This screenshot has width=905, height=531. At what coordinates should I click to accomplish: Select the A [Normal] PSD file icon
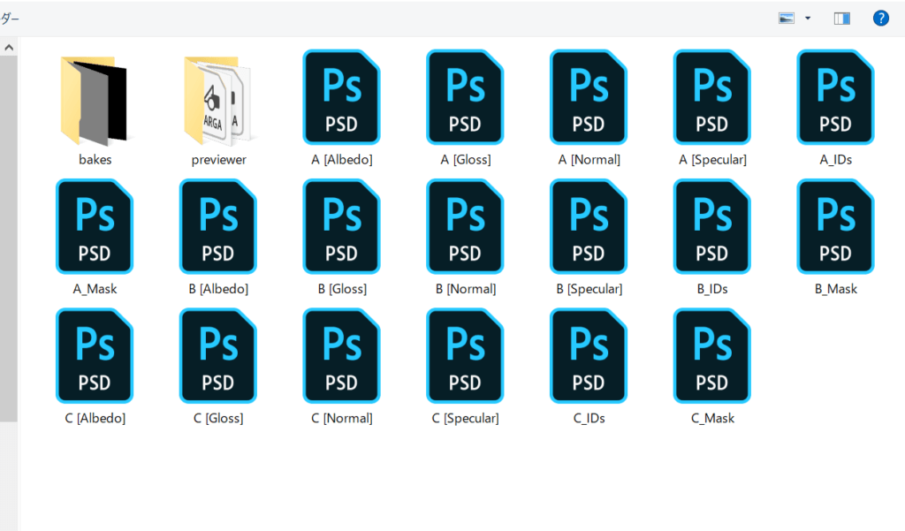(589, 97)
